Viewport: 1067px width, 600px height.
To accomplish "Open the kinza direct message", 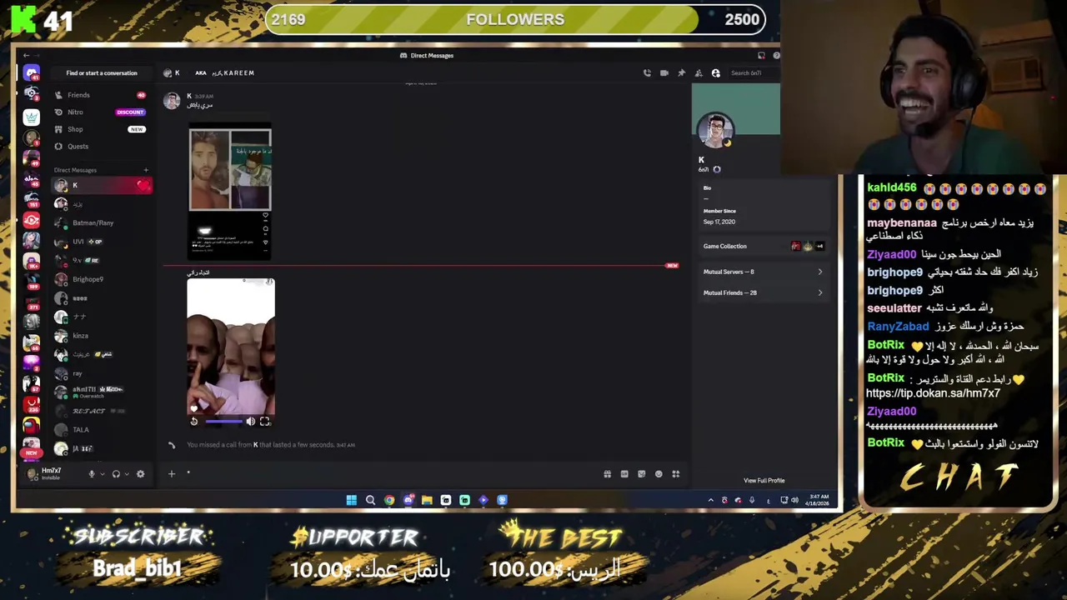I will (101, 336).
